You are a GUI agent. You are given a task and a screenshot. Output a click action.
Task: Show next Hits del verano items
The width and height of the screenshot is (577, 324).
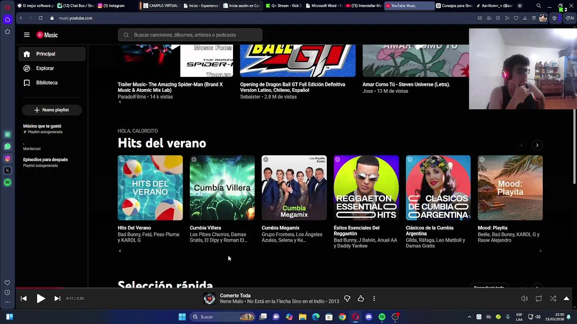537,145
